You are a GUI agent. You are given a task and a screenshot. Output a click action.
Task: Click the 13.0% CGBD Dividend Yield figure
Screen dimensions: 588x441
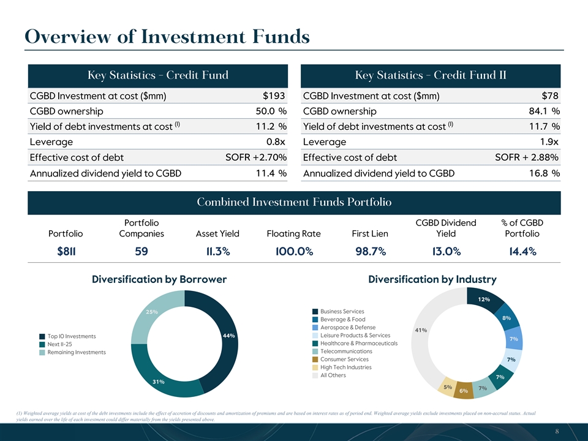click(x=445, y=252)
